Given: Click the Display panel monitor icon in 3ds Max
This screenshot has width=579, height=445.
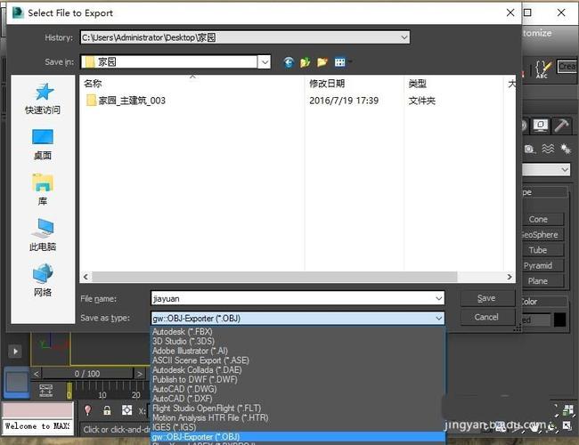Looking at the screenshot, I should pos(541,125).
